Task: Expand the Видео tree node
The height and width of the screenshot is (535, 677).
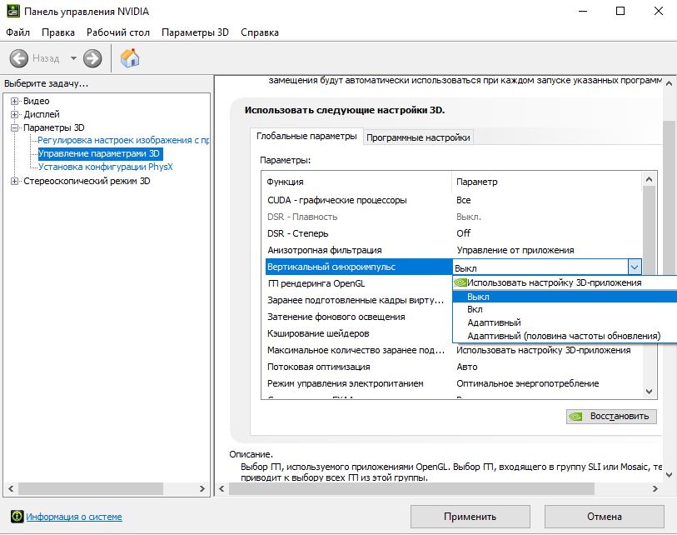Action: tap(15, 101)
